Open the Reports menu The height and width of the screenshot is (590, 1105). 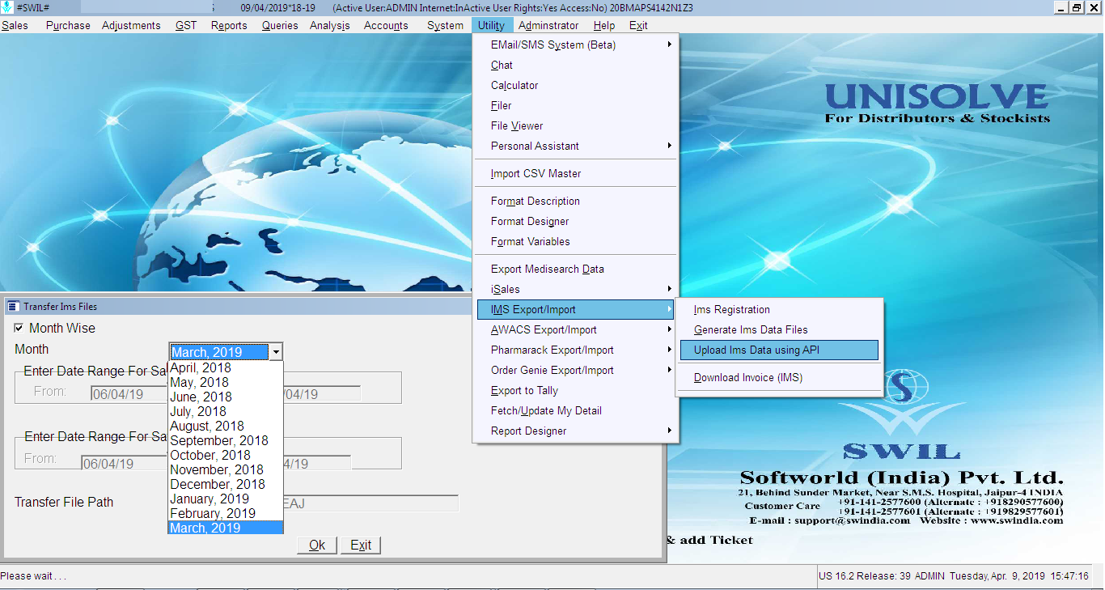click(229, 25)
